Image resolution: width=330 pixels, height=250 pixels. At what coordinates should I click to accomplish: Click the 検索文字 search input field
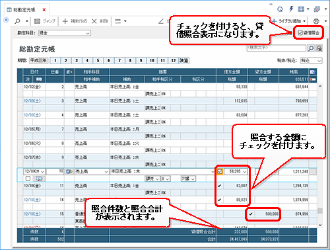point(277,48)
